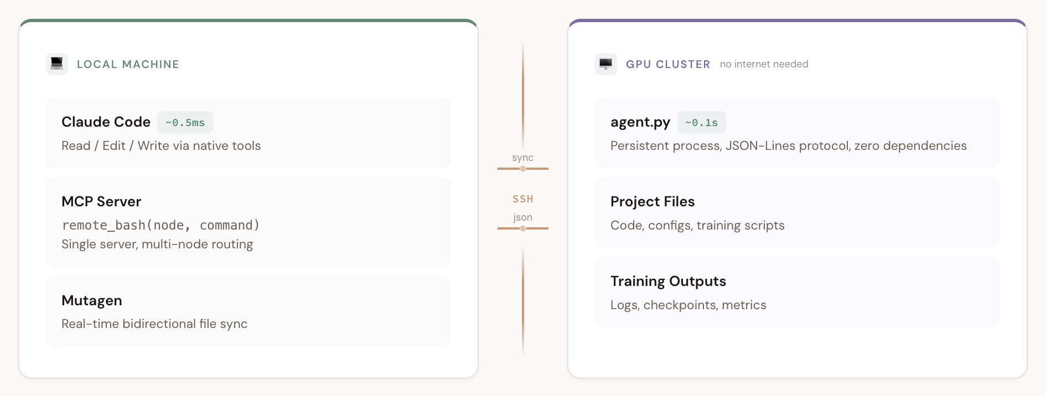The height and width of the screenshot is (396, 1046).
Task: Click the sync label on connector
Action: point(523,158)
